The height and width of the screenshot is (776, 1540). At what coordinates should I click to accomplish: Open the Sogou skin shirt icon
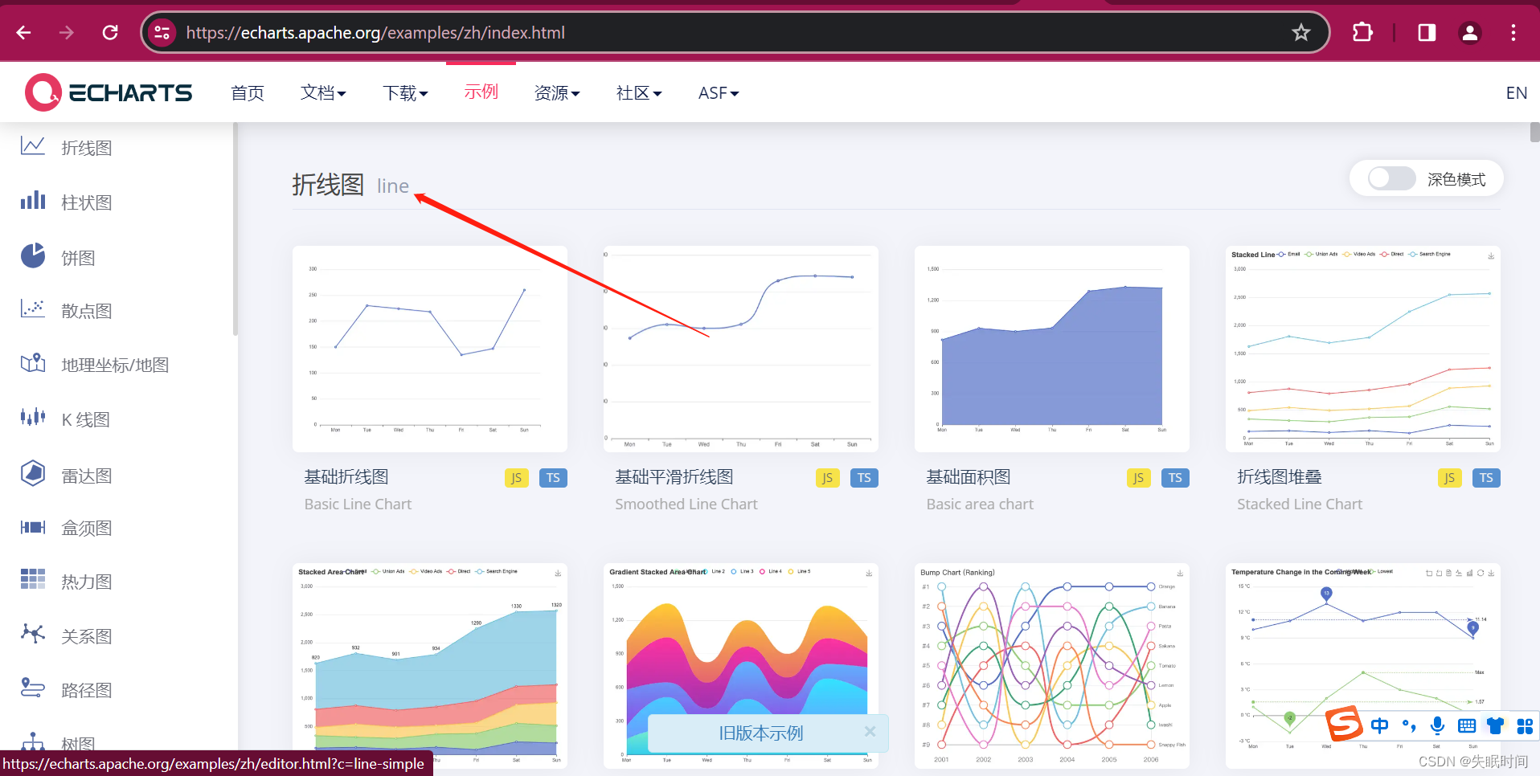point(1495,726)
